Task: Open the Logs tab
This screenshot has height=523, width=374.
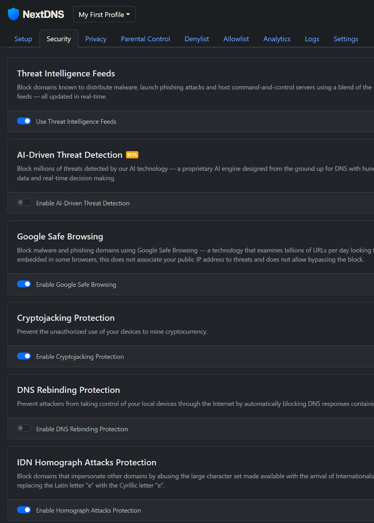Action: [x=312, y=39]
